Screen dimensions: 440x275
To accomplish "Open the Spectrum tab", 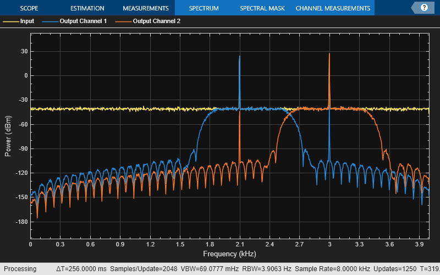I will [204, 8].
